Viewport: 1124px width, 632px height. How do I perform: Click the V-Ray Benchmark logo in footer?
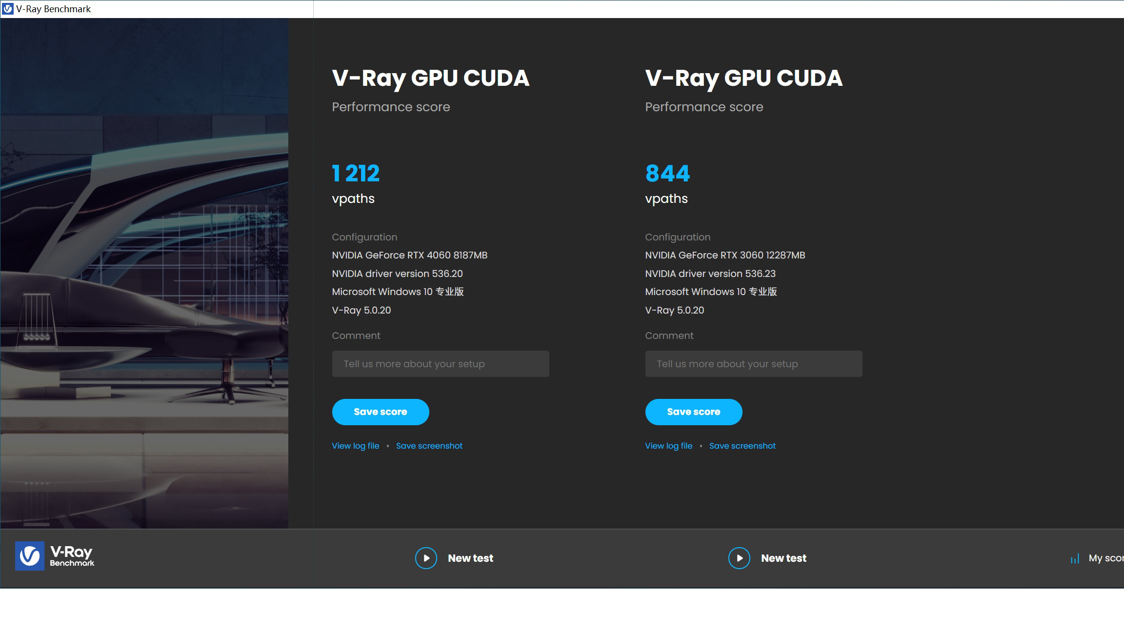click(55, 556)
